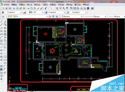Image resolution: width=125 pixels, height=92 pixels.
Task: Click the Layer Previous icon
Action: [53, 16]
